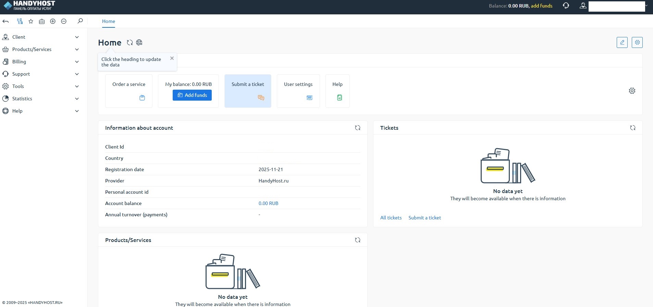
Task: Click the back arrow icon in toolbar
Action: point(5,21)
